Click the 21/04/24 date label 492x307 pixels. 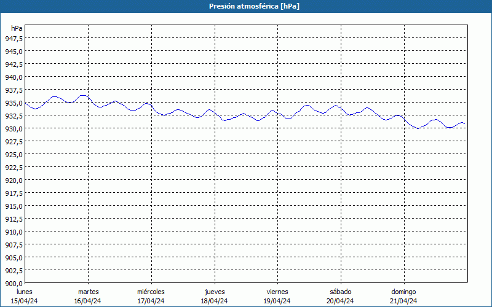403,301
